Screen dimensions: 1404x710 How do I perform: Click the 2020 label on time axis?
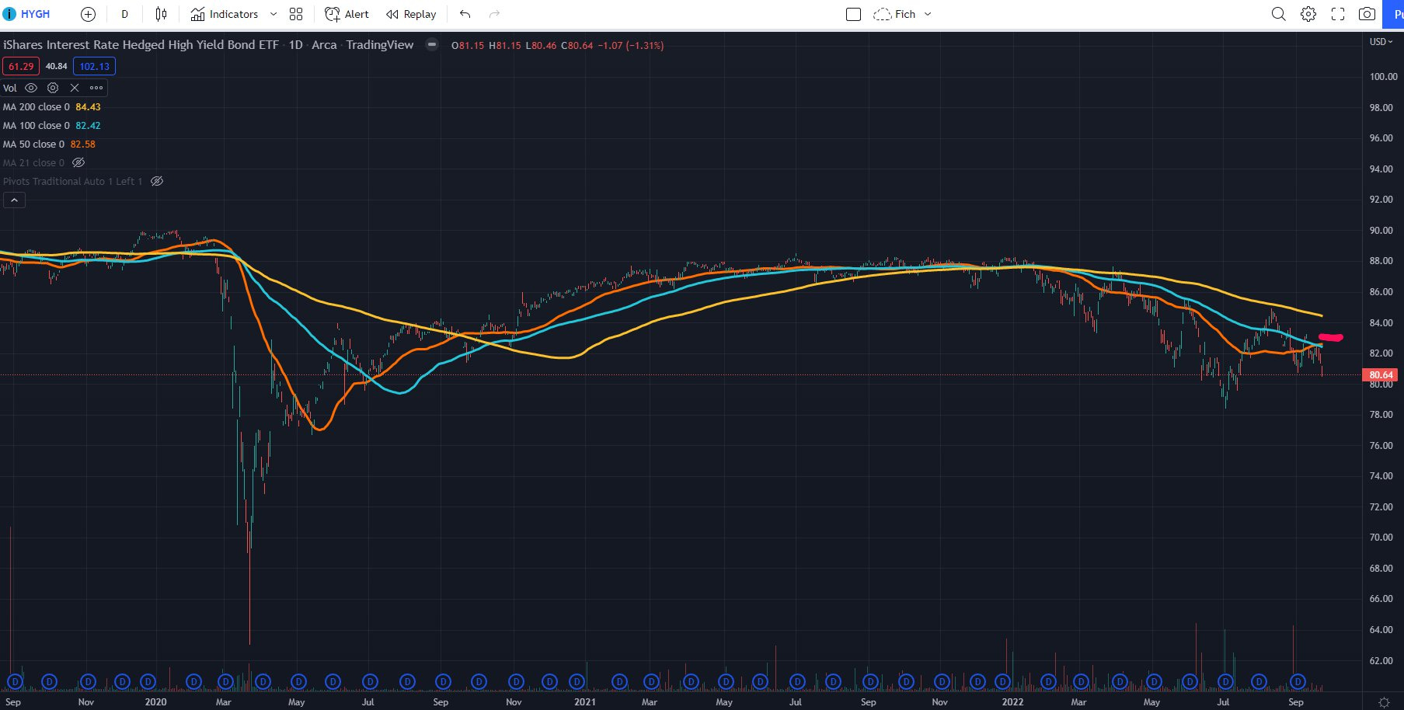[x=155, y=701]
